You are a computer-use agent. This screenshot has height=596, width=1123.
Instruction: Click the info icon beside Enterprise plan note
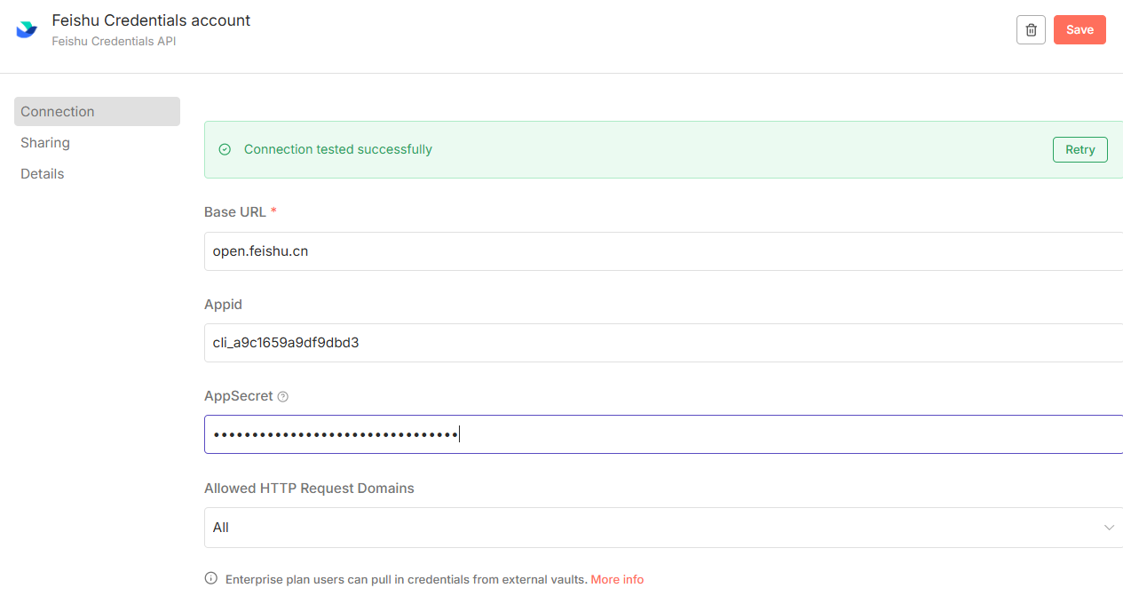211,578
